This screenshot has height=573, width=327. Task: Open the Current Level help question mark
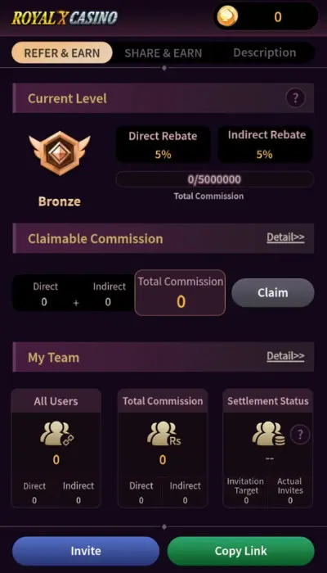click(x=295, y=98)
